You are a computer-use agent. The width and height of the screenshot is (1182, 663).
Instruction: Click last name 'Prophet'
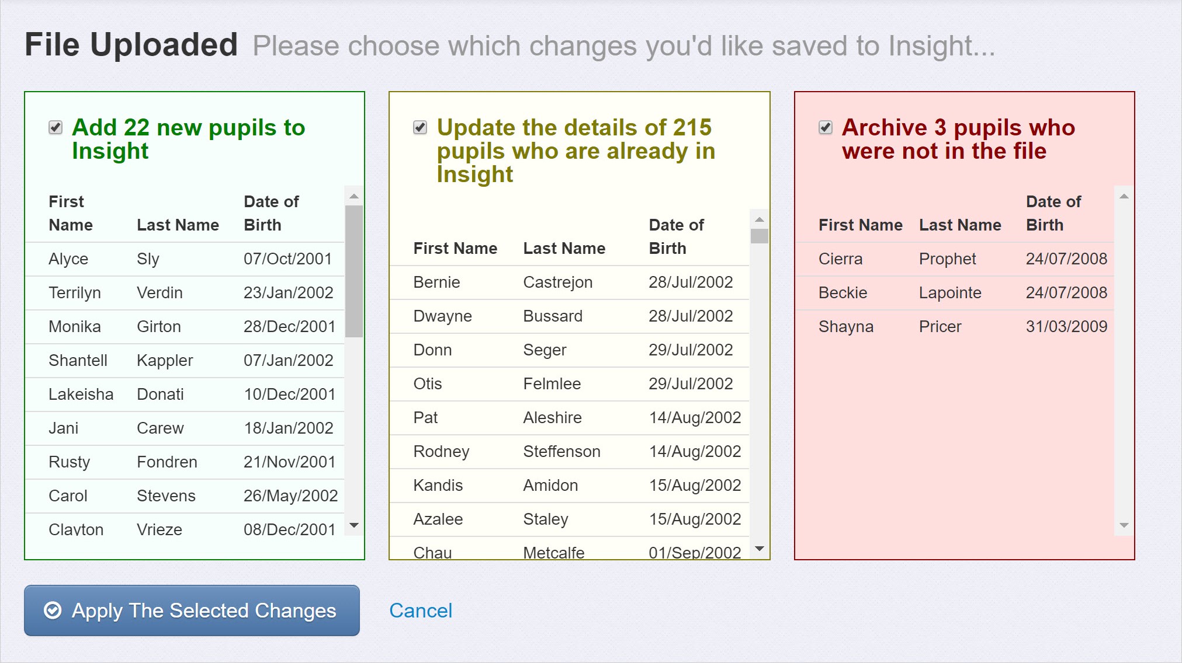click(x=948, y=259)
